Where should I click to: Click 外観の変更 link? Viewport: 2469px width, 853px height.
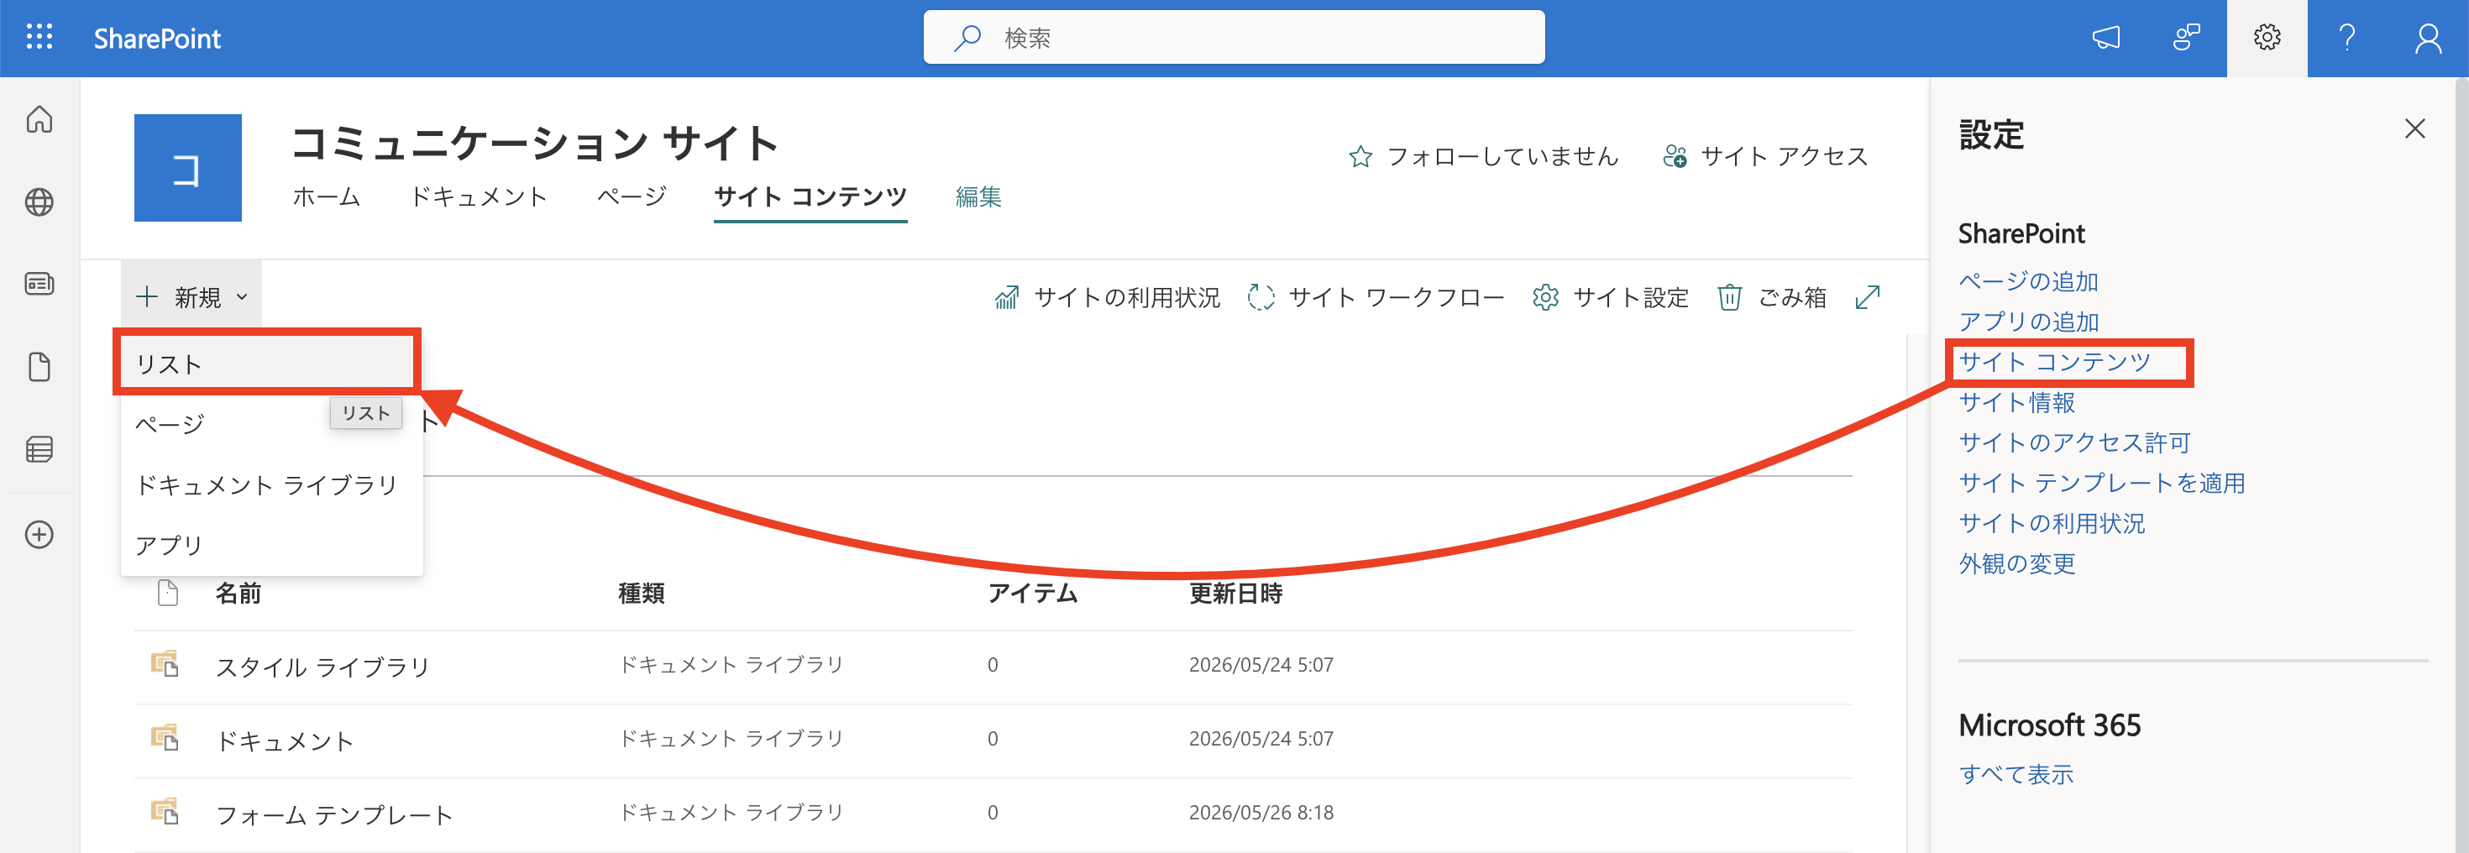click(x=2016, y=563)
